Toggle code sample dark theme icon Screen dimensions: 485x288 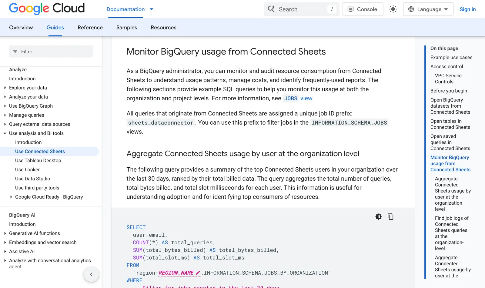tap(378, 217)
